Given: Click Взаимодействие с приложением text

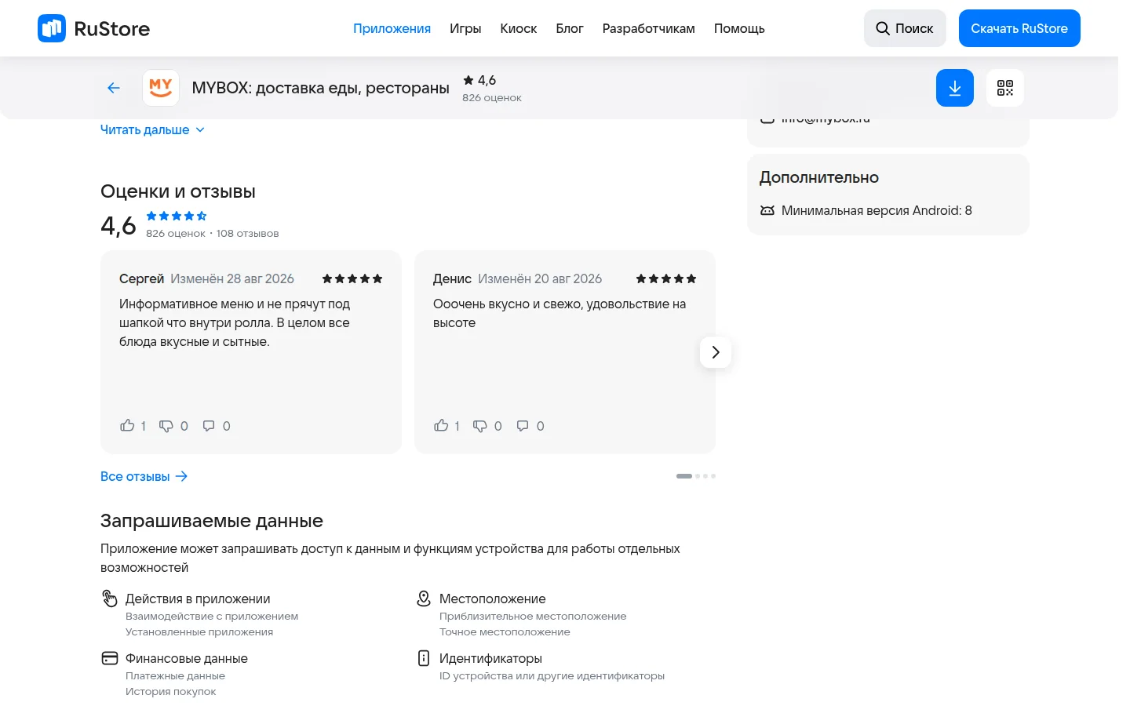Looking at the screenshot, I should [x=212, y=616].
